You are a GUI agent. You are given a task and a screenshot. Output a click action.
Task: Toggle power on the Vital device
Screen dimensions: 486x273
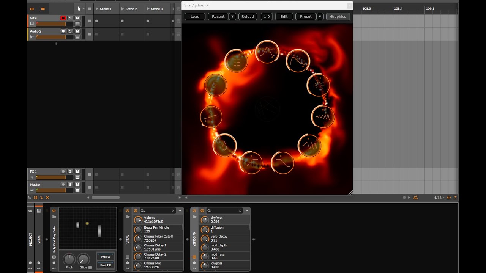pos(128,211)
